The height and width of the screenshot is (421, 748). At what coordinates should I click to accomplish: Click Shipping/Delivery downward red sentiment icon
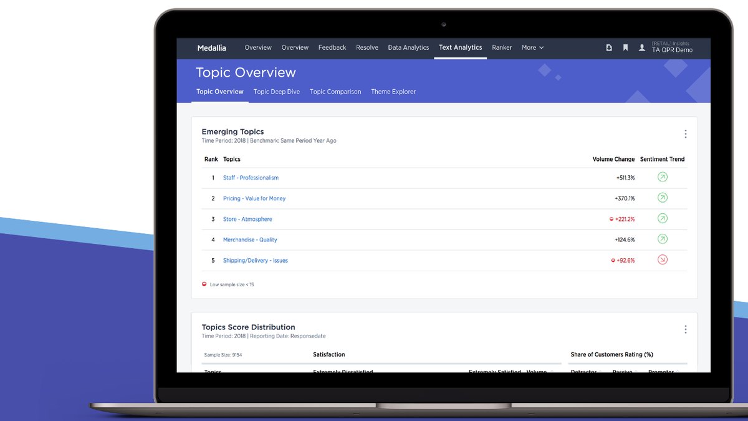663,259
